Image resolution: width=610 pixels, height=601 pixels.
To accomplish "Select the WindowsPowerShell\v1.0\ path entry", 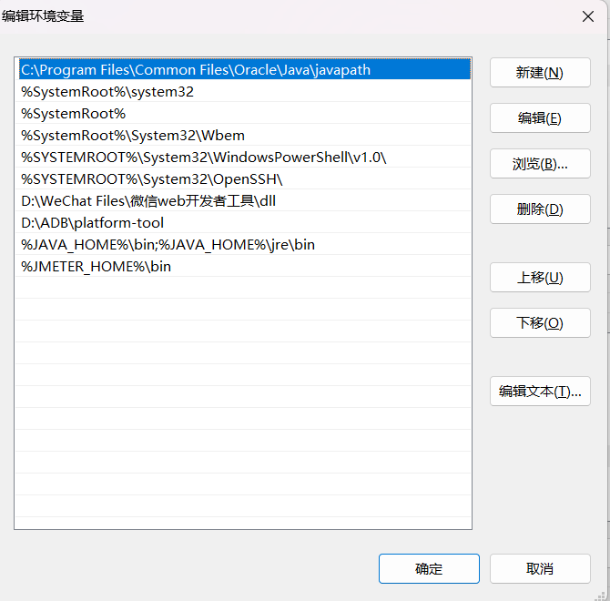I will pos(243,158).
